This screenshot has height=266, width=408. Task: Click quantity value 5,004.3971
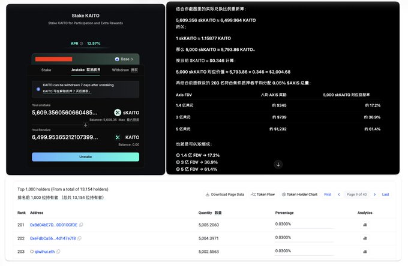(x=208, y=238)
